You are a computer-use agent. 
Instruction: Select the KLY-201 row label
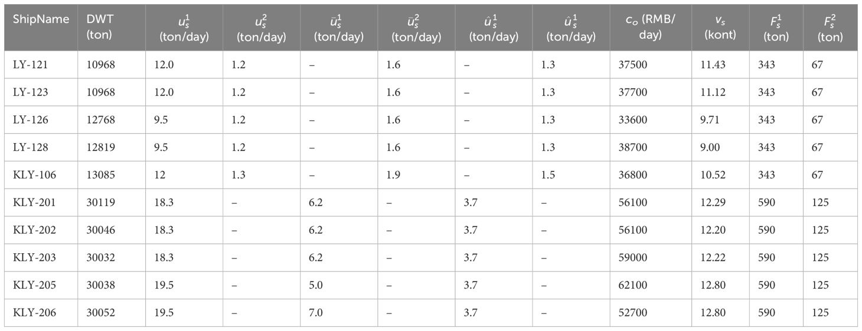click(33, 203)
